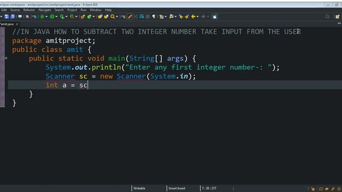This screenshot has height=192, width=342.
Task: Open the Project menu
Action: tap(72, 10)
